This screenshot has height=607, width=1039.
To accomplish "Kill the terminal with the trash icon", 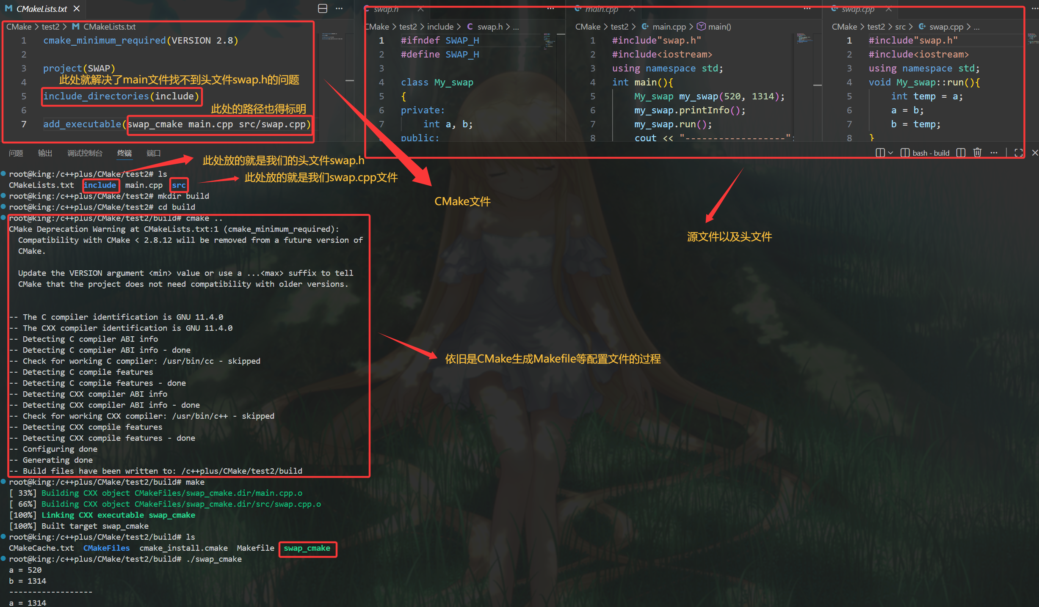I will click(x=977, y=153).
